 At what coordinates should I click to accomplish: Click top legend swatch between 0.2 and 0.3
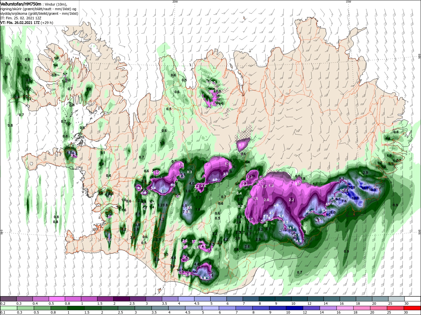tap(8, 299)
